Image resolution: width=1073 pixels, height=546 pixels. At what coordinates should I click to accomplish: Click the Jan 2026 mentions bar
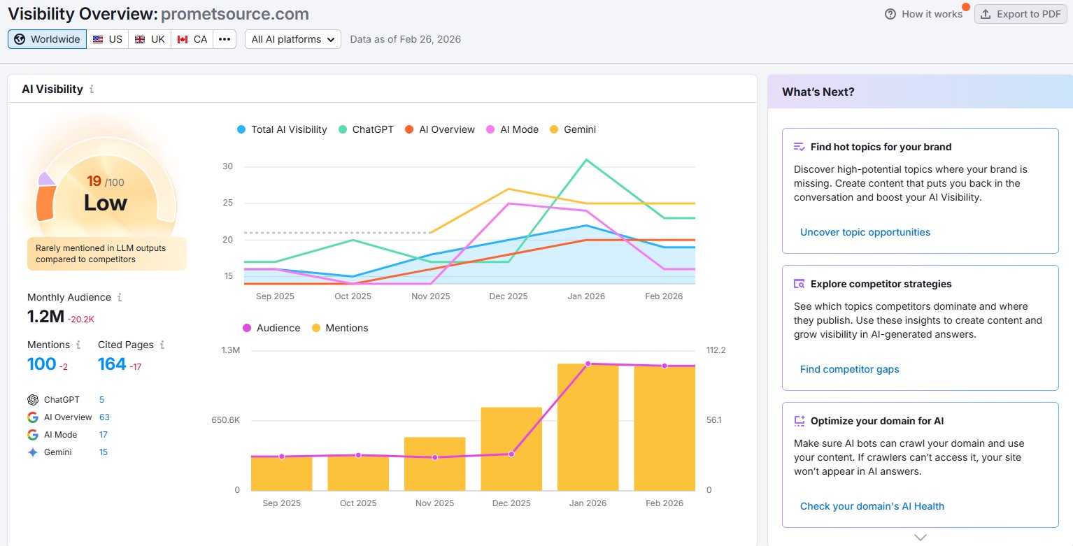point(588,427)
